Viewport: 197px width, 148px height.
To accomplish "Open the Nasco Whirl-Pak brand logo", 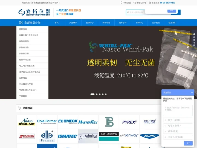I will [x=27, y=122].
